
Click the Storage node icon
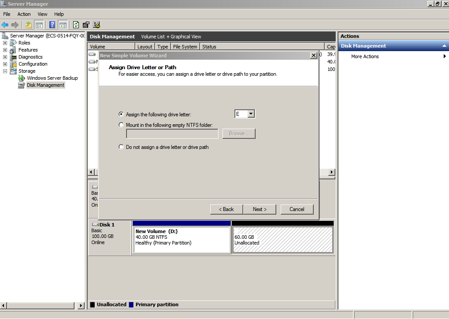tap(13, 71)
